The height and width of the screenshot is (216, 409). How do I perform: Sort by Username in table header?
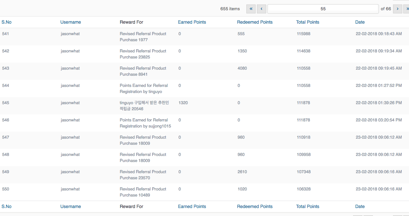[71, 22]
